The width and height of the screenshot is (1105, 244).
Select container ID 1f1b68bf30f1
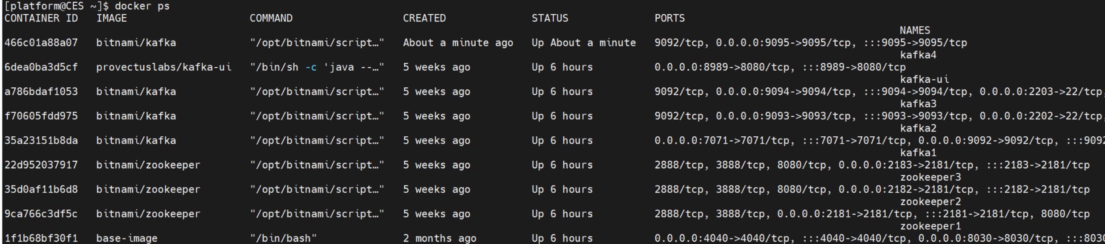click(41, 238)
